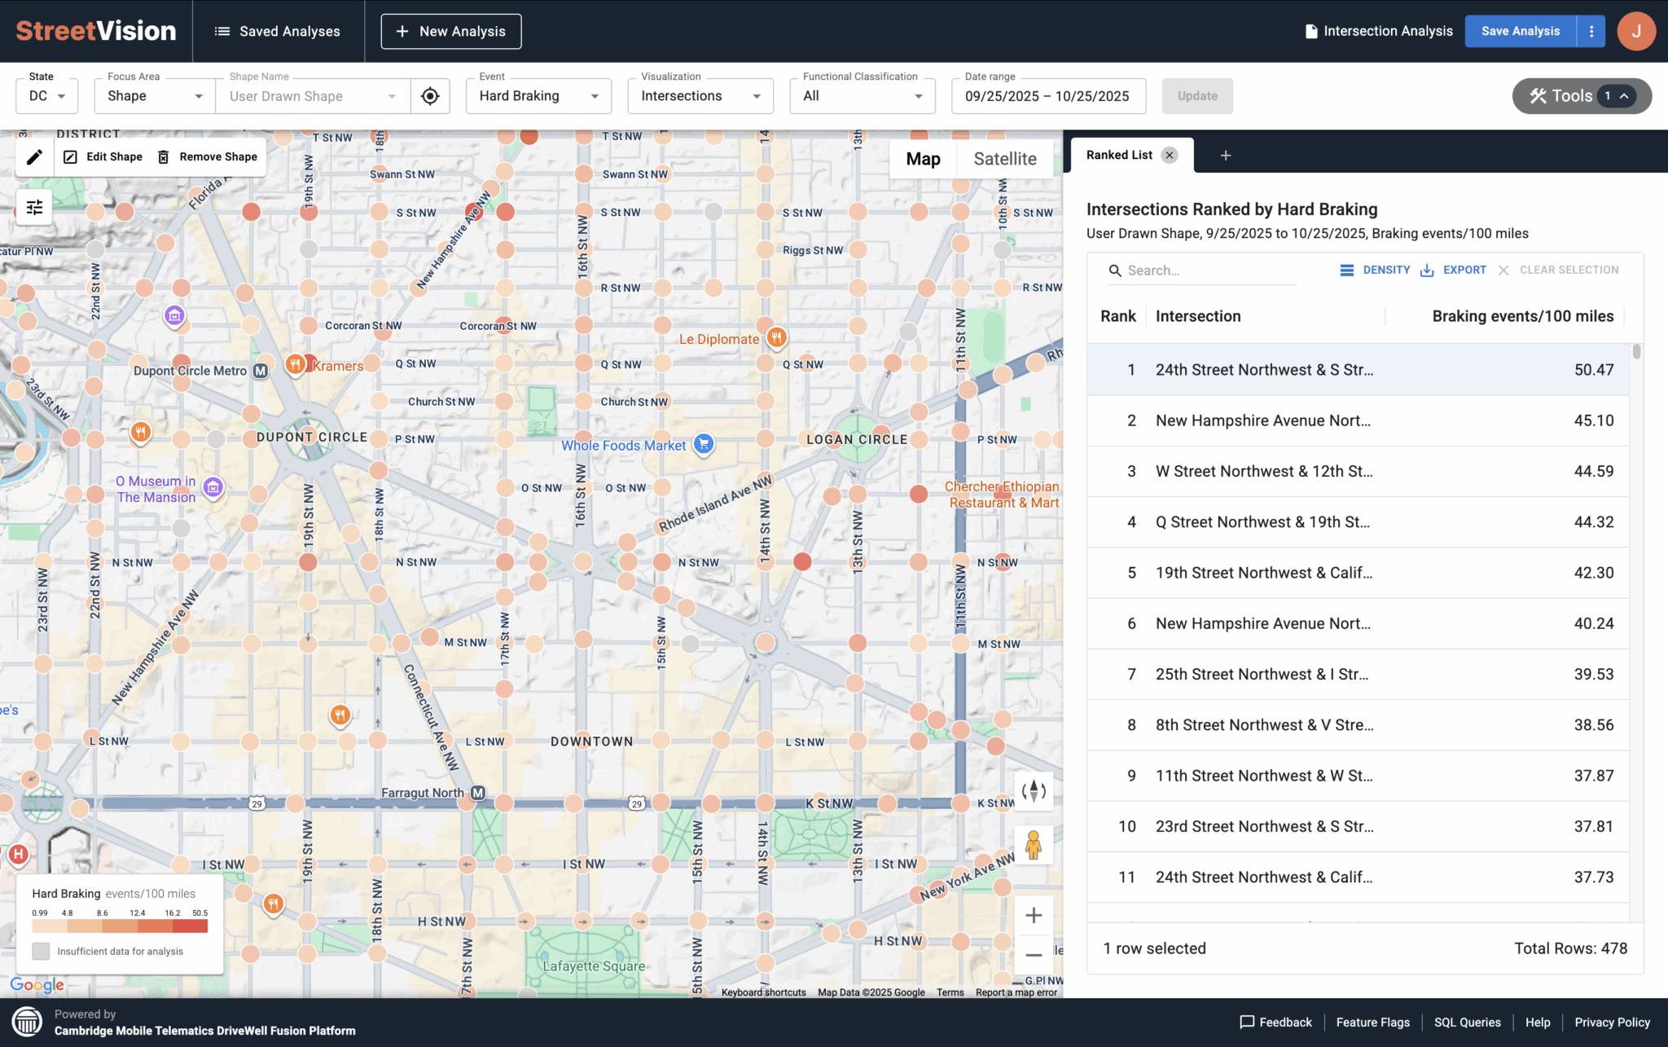The width and height of the screenshot is (1668, 1047).
Task: Open the Save Analysis options menu
Action: coord(1591,31)
